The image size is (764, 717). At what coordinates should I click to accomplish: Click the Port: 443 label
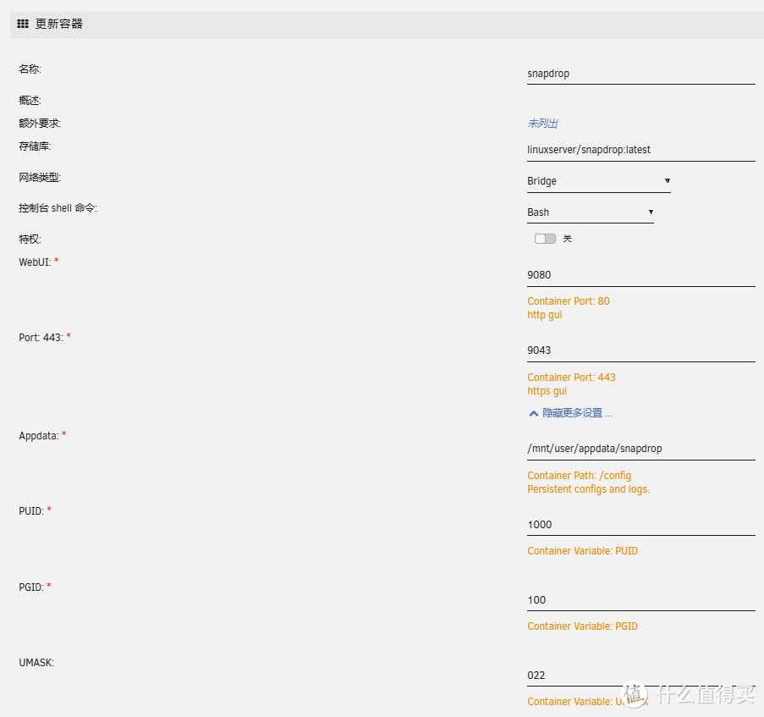click(41, 338)
